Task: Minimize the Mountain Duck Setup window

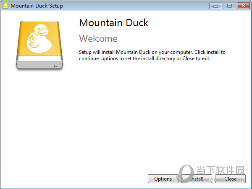Action: click(x=215, y=6)
